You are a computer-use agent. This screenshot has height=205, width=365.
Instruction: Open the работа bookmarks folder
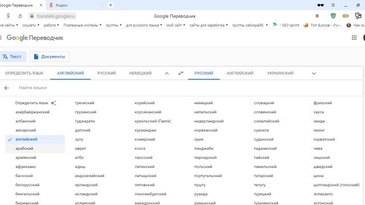[51, 25]
